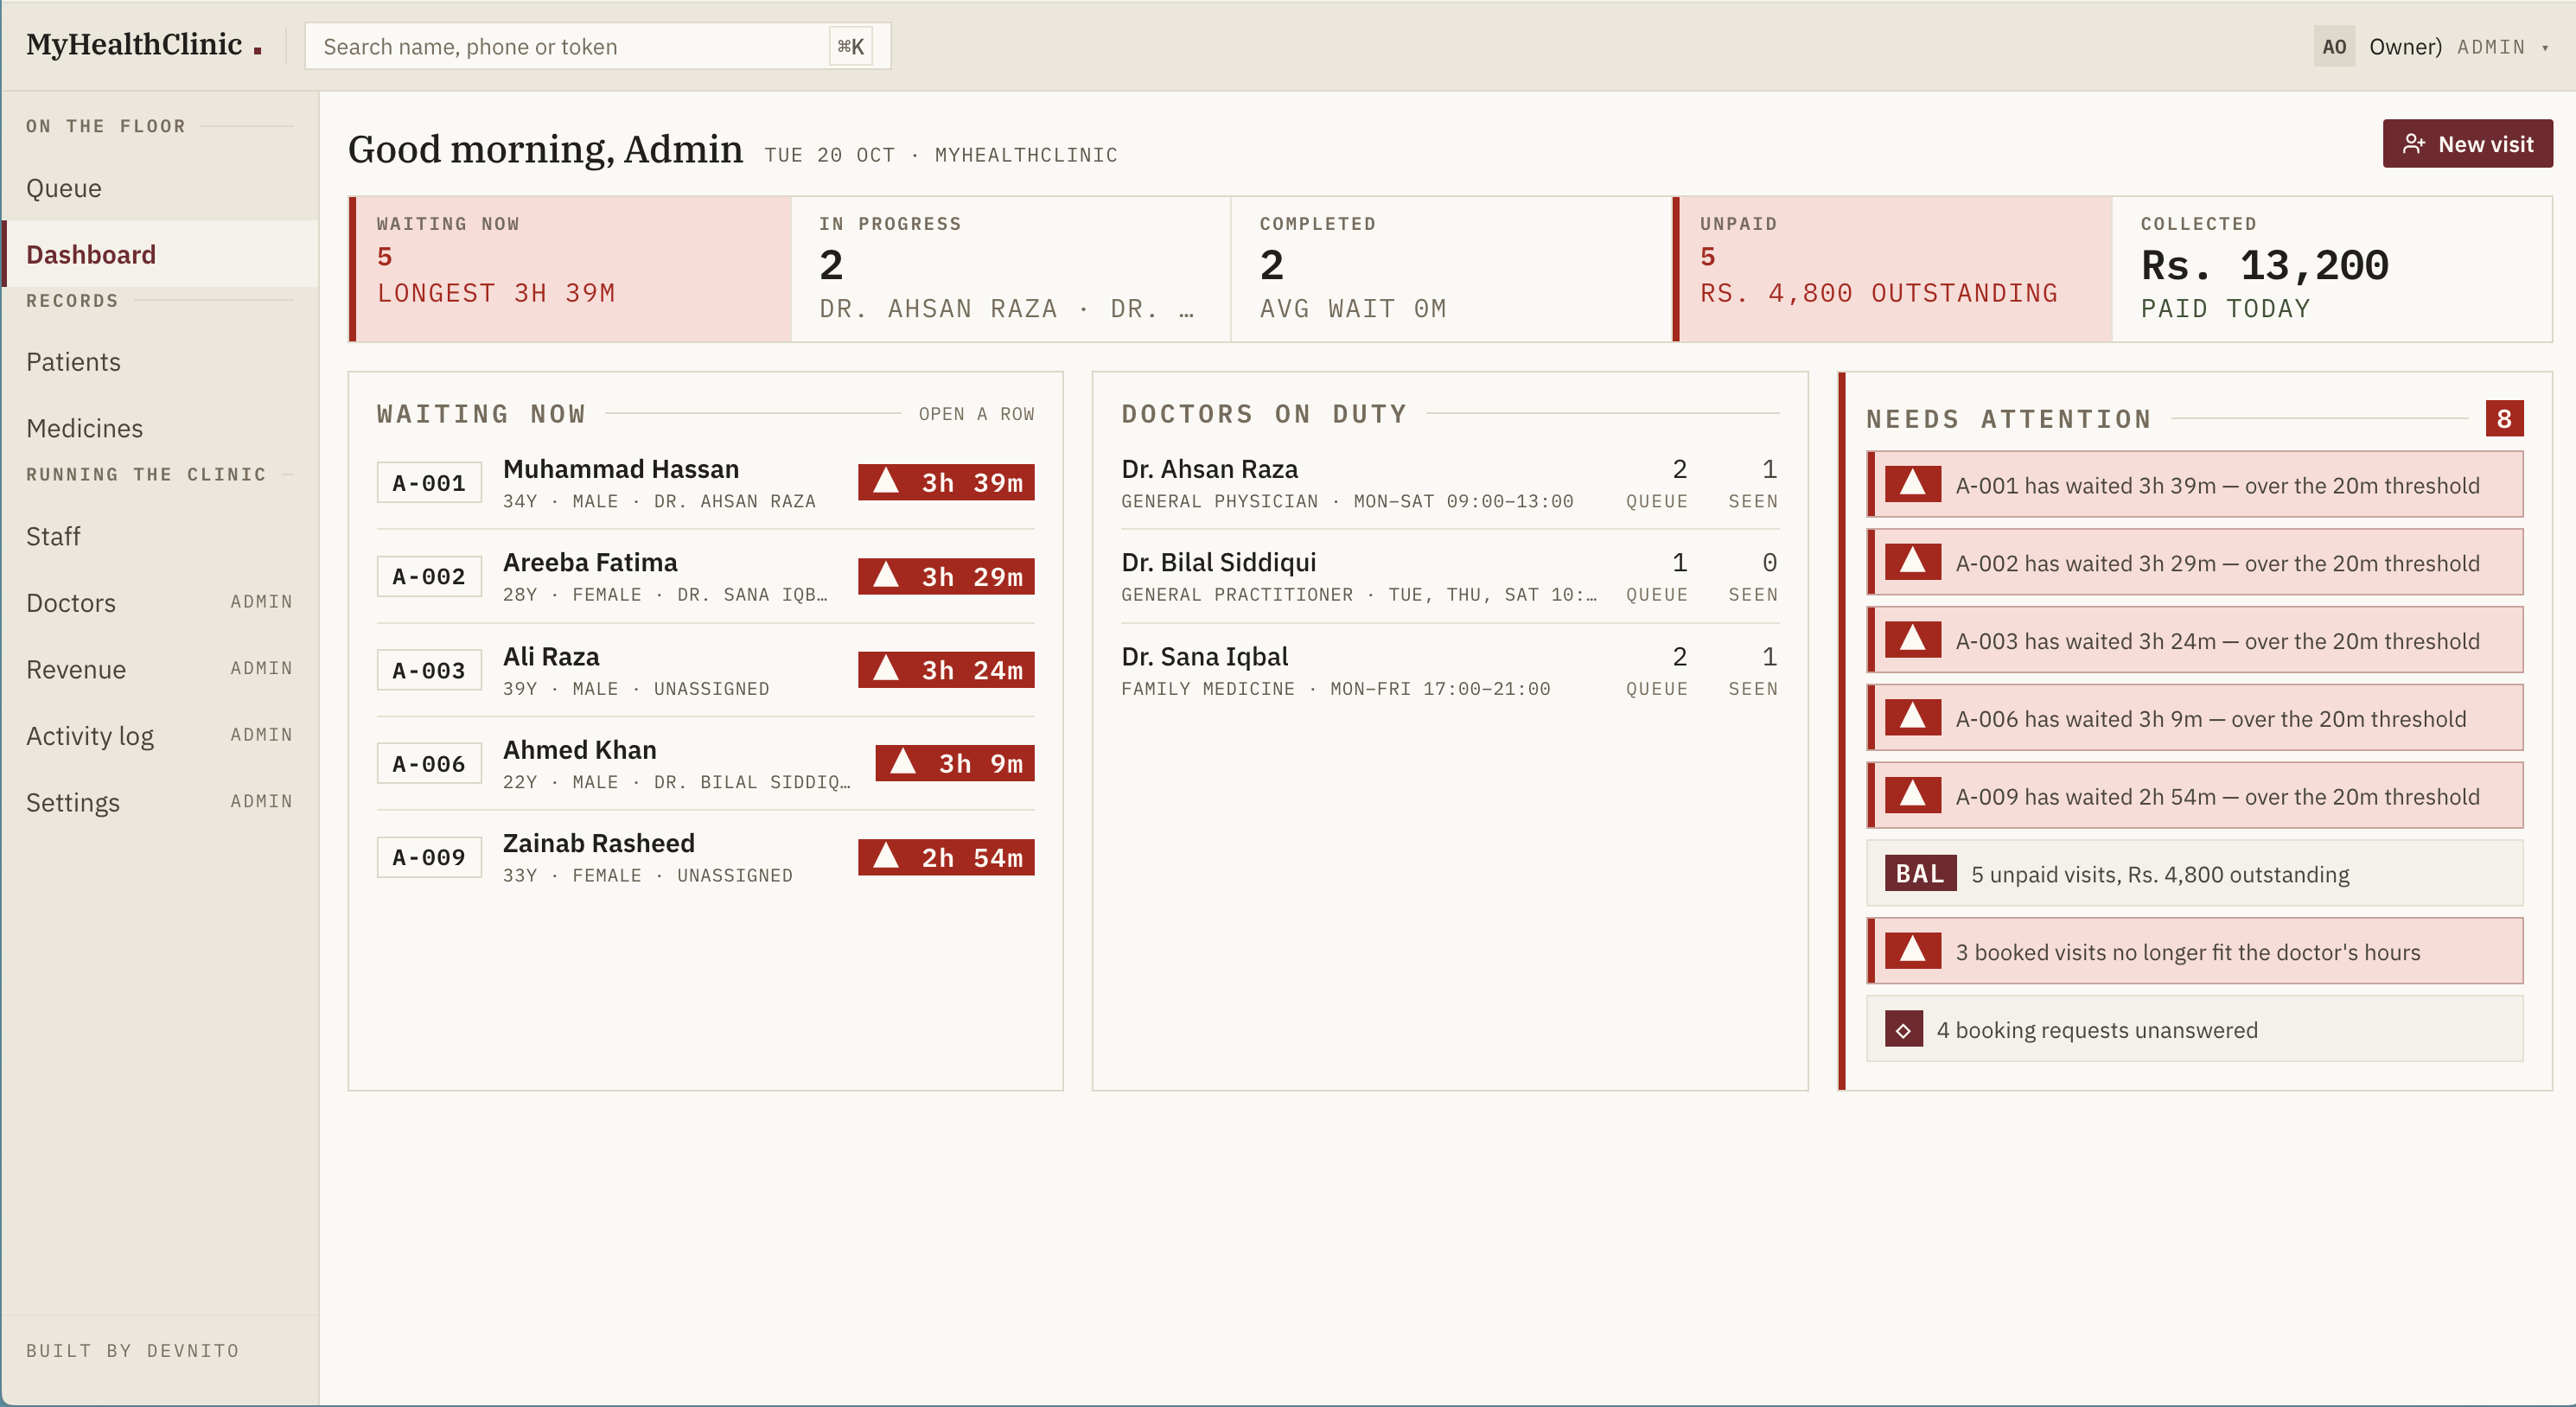Click the 3h 29m wait badge for Areeba Fatima
The width and height of the screenshot is (2576, 1407).
click(x=946, y=576)
